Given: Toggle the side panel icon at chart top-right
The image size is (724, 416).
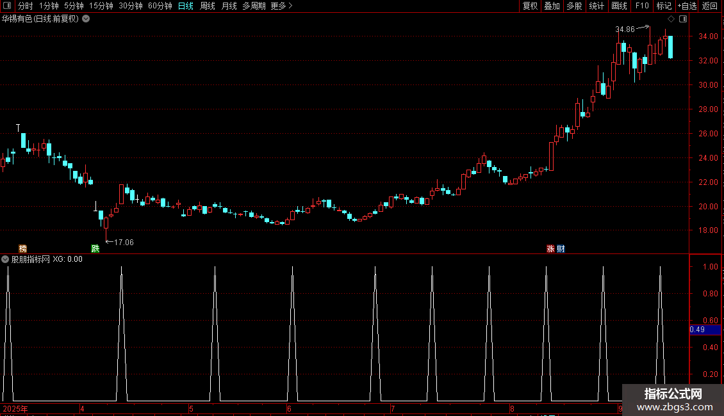Looking at the screenshot, I should (683, 19).
